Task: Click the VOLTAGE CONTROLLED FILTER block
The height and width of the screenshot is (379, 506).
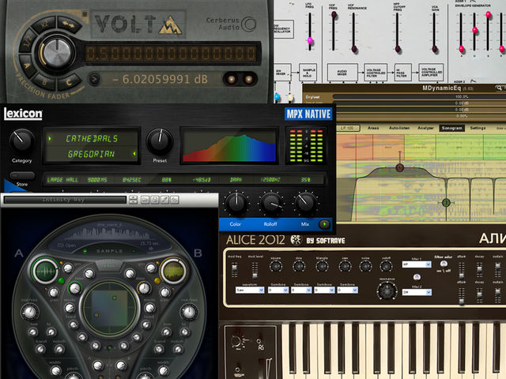Action: click(x=376, y=73)
